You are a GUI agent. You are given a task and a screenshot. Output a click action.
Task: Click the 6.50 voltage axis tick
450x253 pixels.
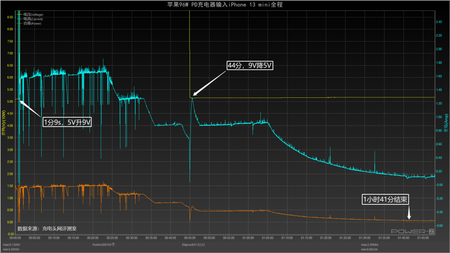pos(10,65)
